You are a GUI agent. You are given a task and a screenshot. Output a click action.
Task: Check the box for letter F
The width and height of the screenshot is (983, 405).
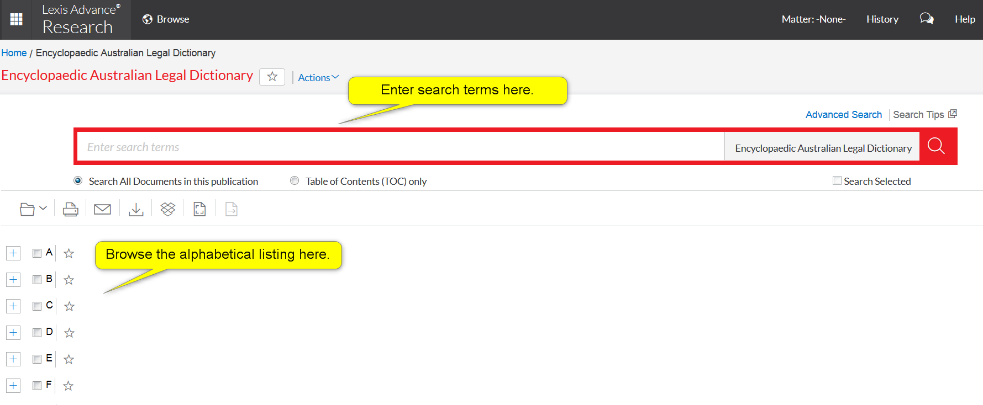pos(37,386)
